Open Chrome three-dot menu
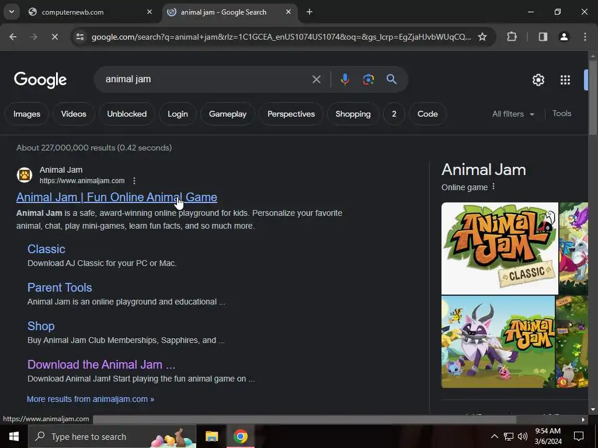This screenshot has height=448, width=598. click(x=585, y=37)
